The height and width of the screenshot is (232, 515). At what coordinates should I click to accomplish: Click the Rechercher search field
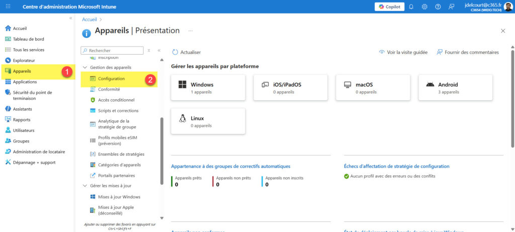[x=115, y=51]
